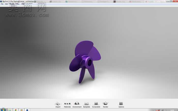Open the File menu
This screenshot has height=111, width=178.
coord(2,4)
